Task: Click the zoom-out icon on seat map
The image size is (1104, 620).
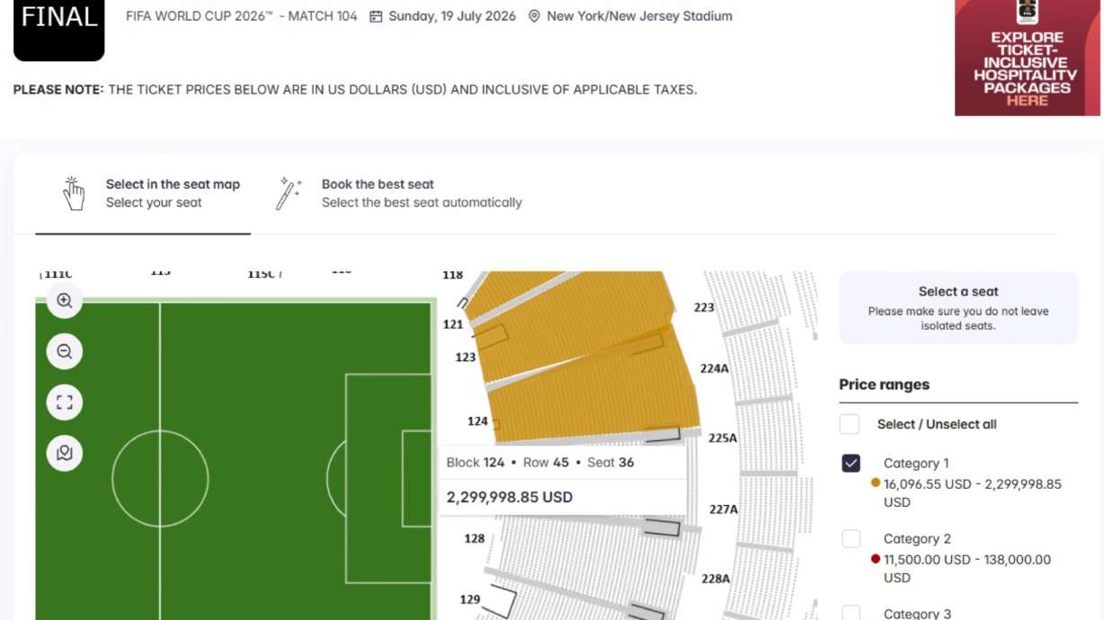Action: tap(63, 351)
